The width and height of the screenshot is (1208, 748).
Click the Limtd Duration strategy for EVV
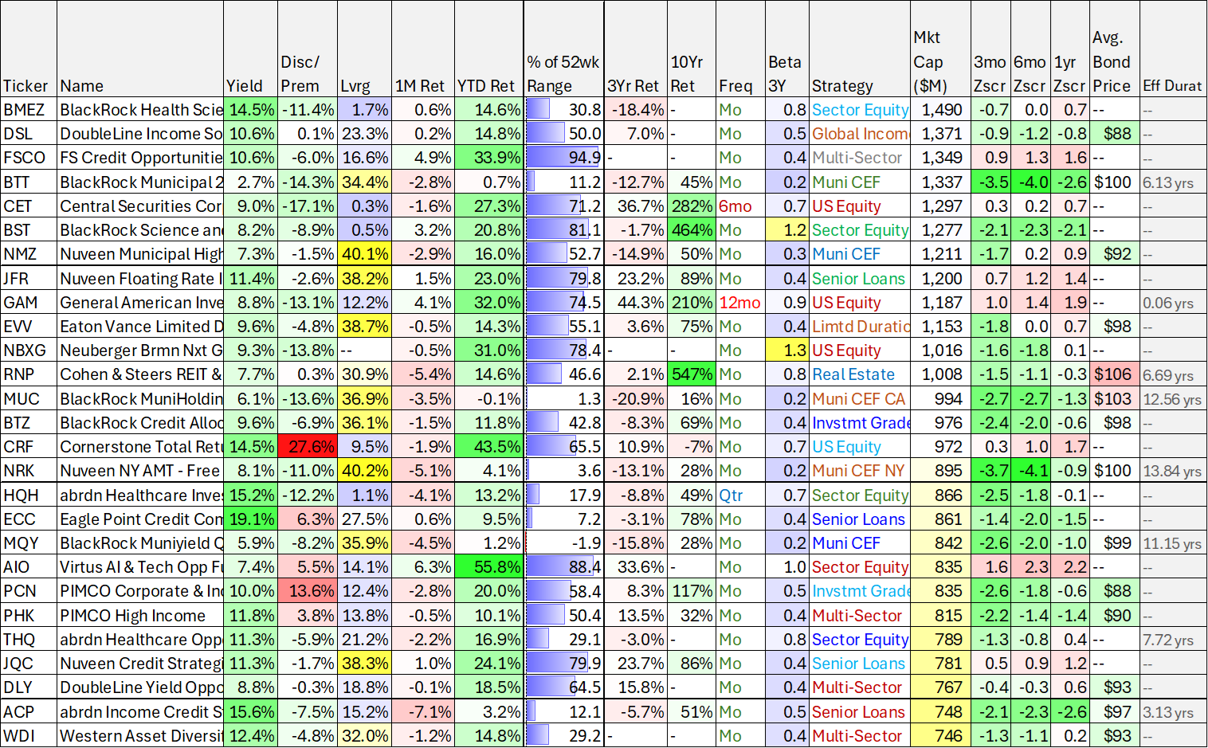coord(860,327)
